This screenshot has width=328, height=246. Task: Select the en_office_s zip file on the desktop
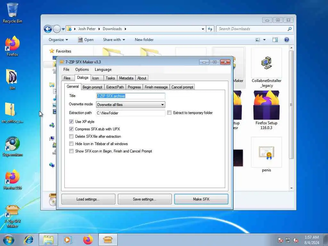[12, 113]
